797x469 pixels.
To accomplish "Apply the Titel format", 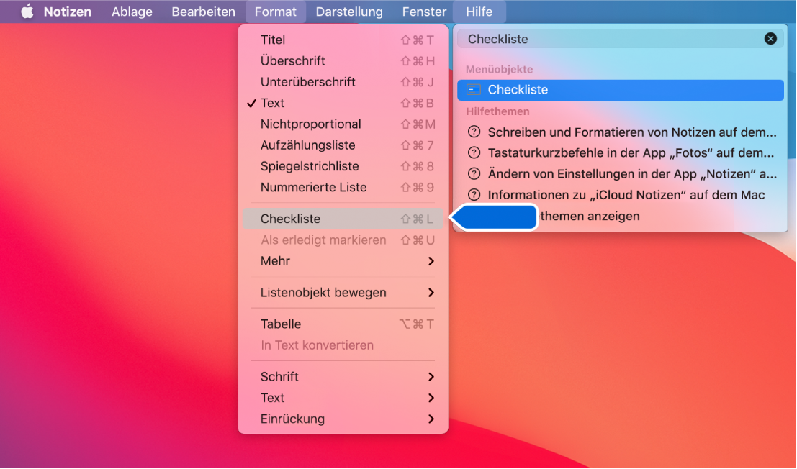I will (271, 40).
